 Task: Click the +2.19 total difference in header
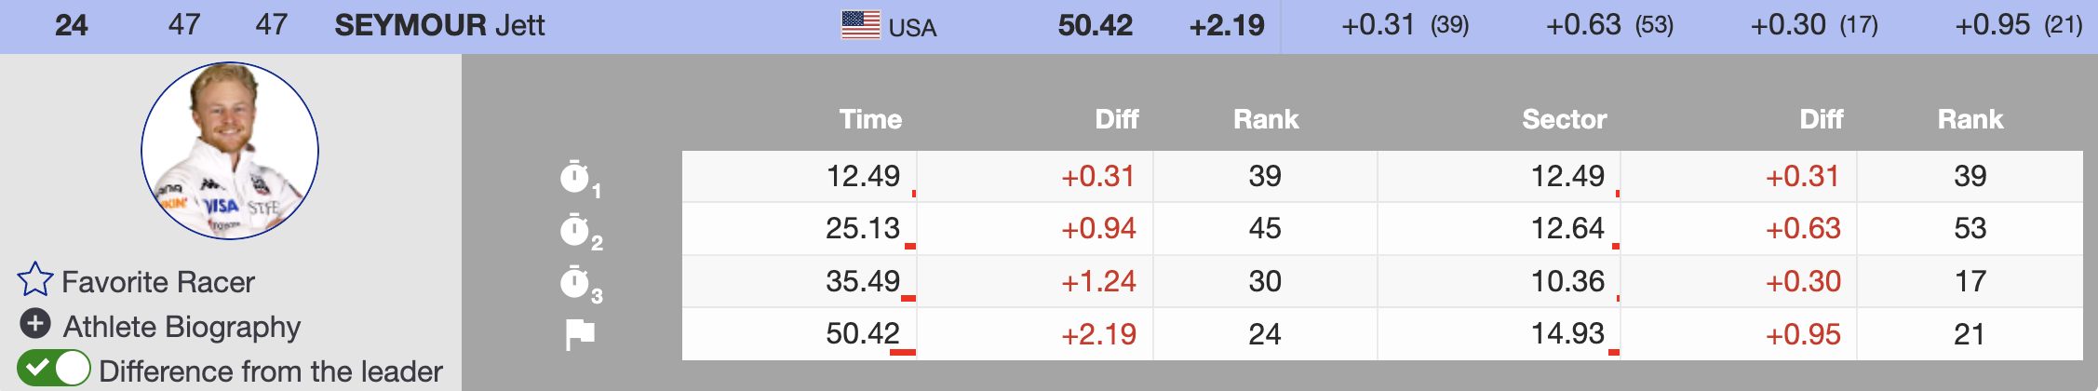(x=1227, y=25)
